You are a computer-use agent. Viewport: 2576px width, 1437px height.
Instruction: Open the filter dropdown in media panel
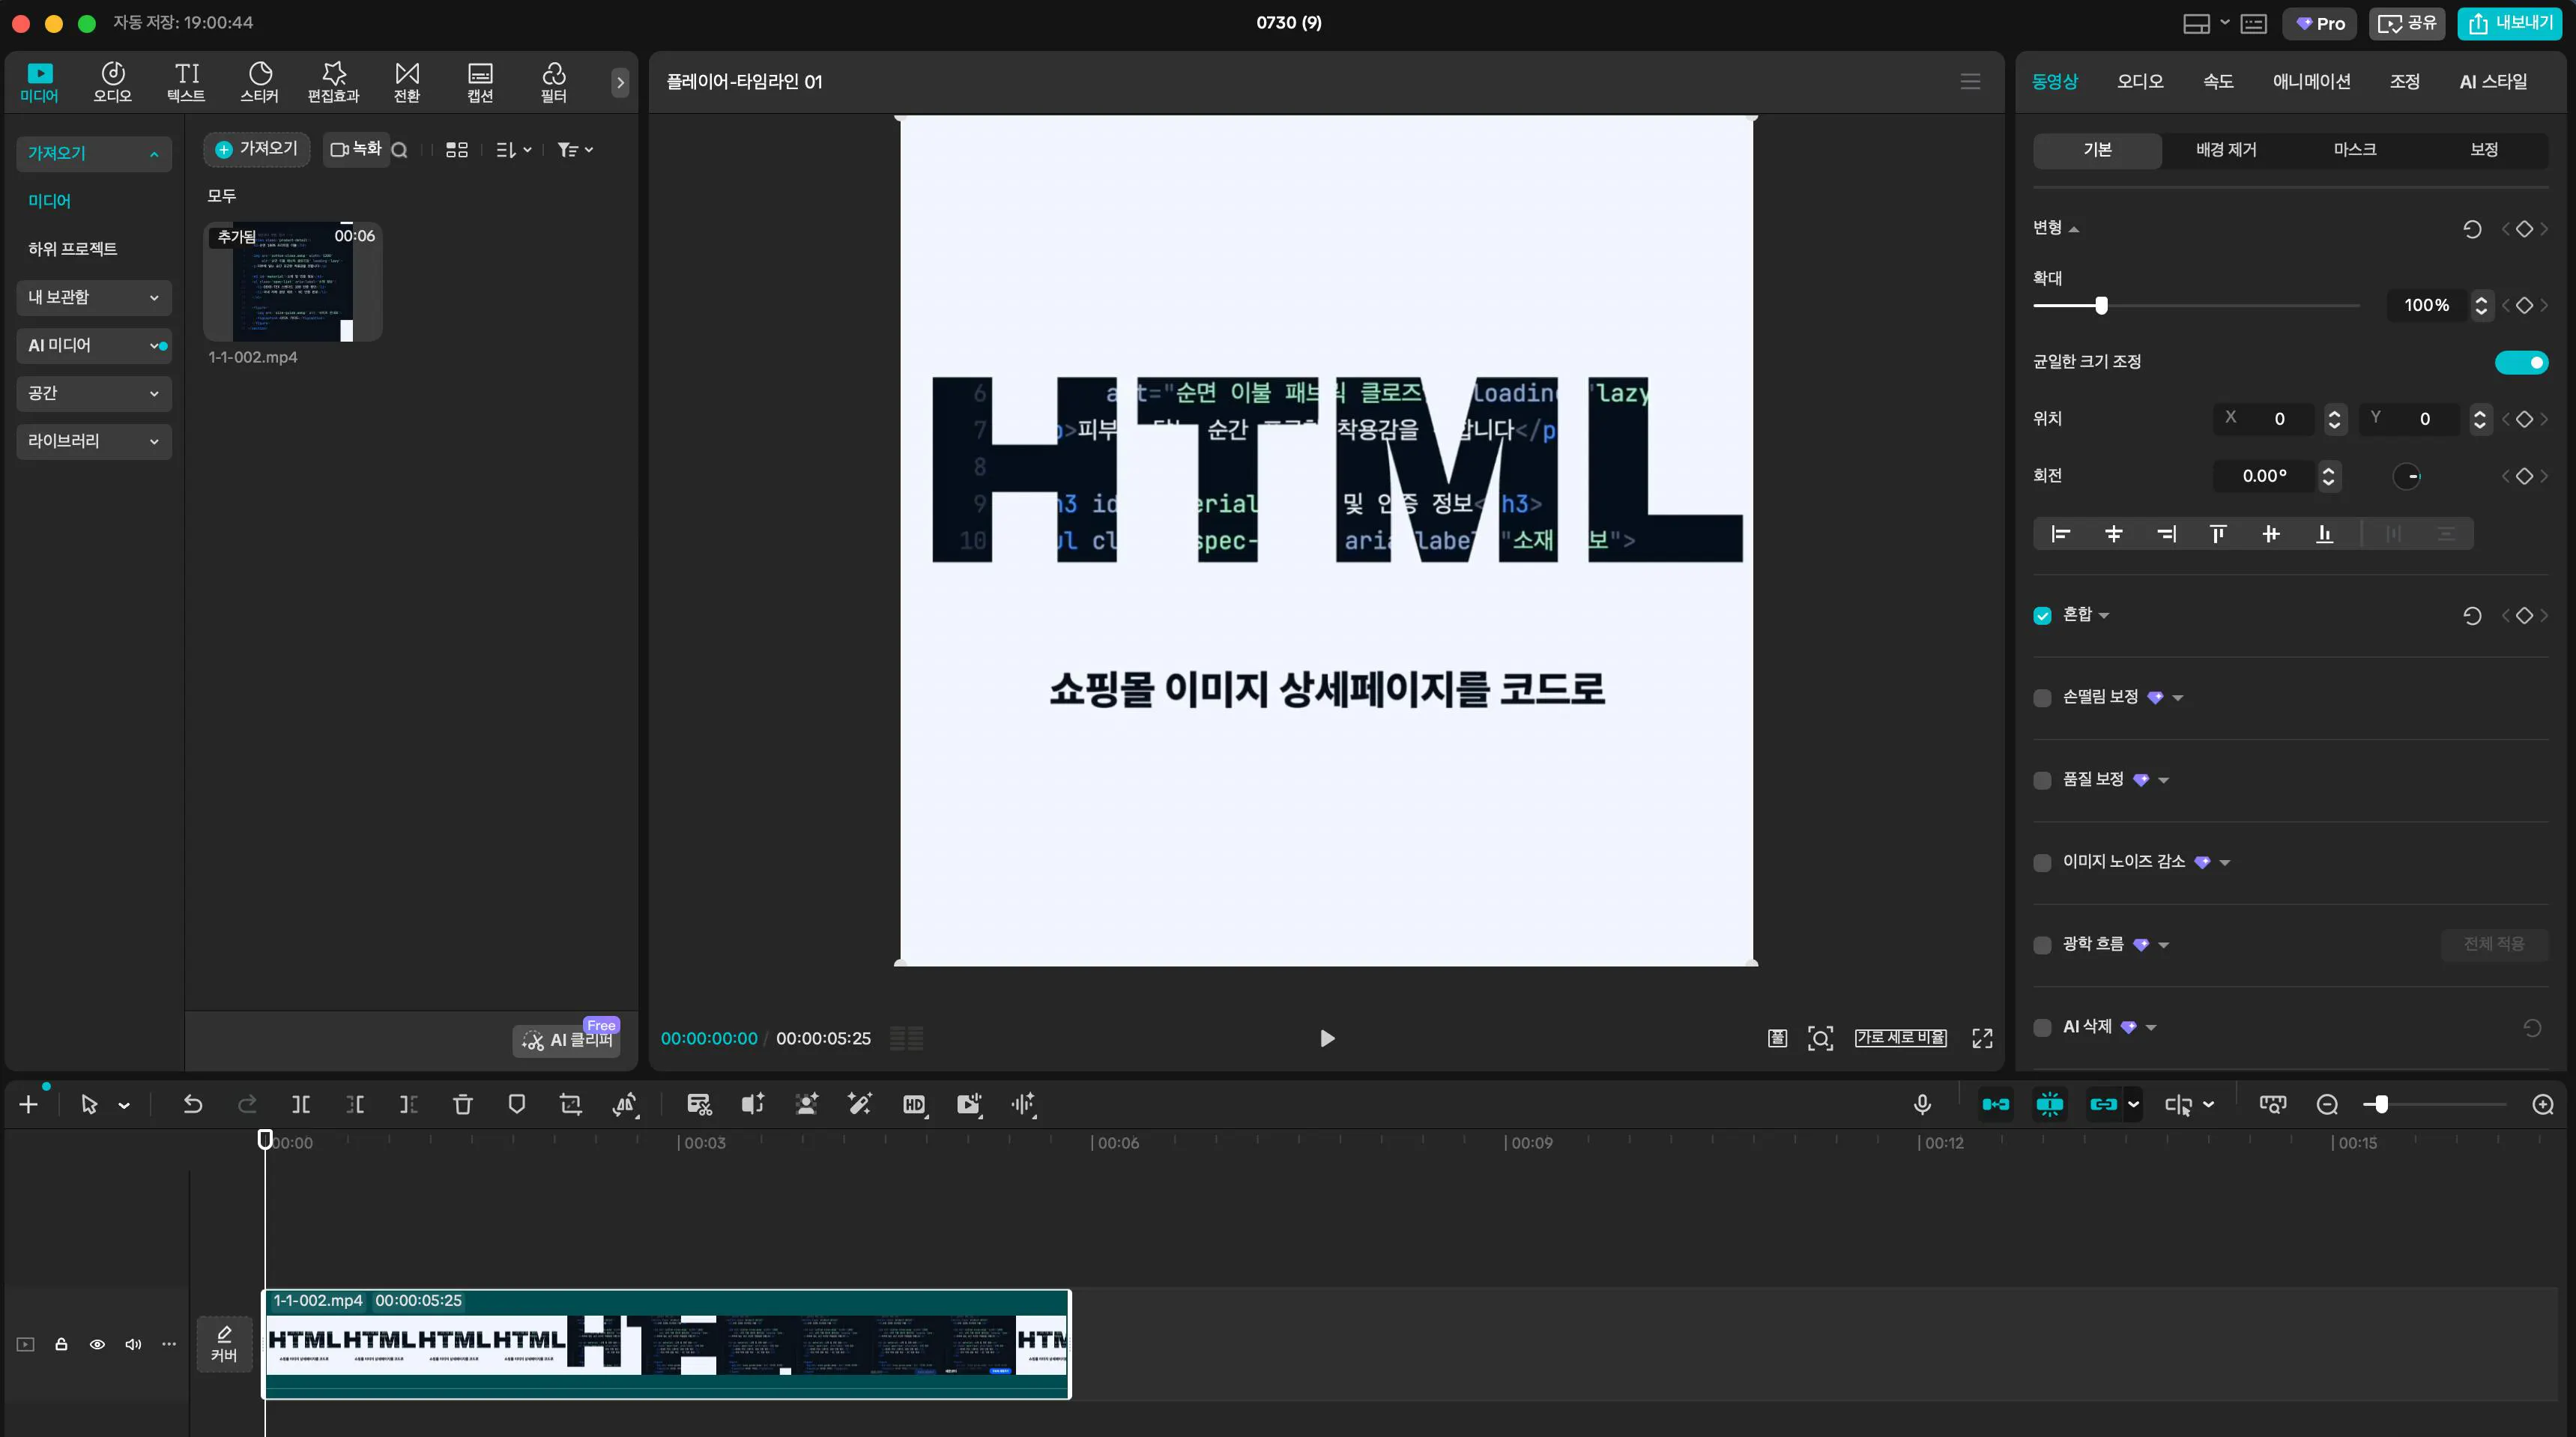point(575,150)
